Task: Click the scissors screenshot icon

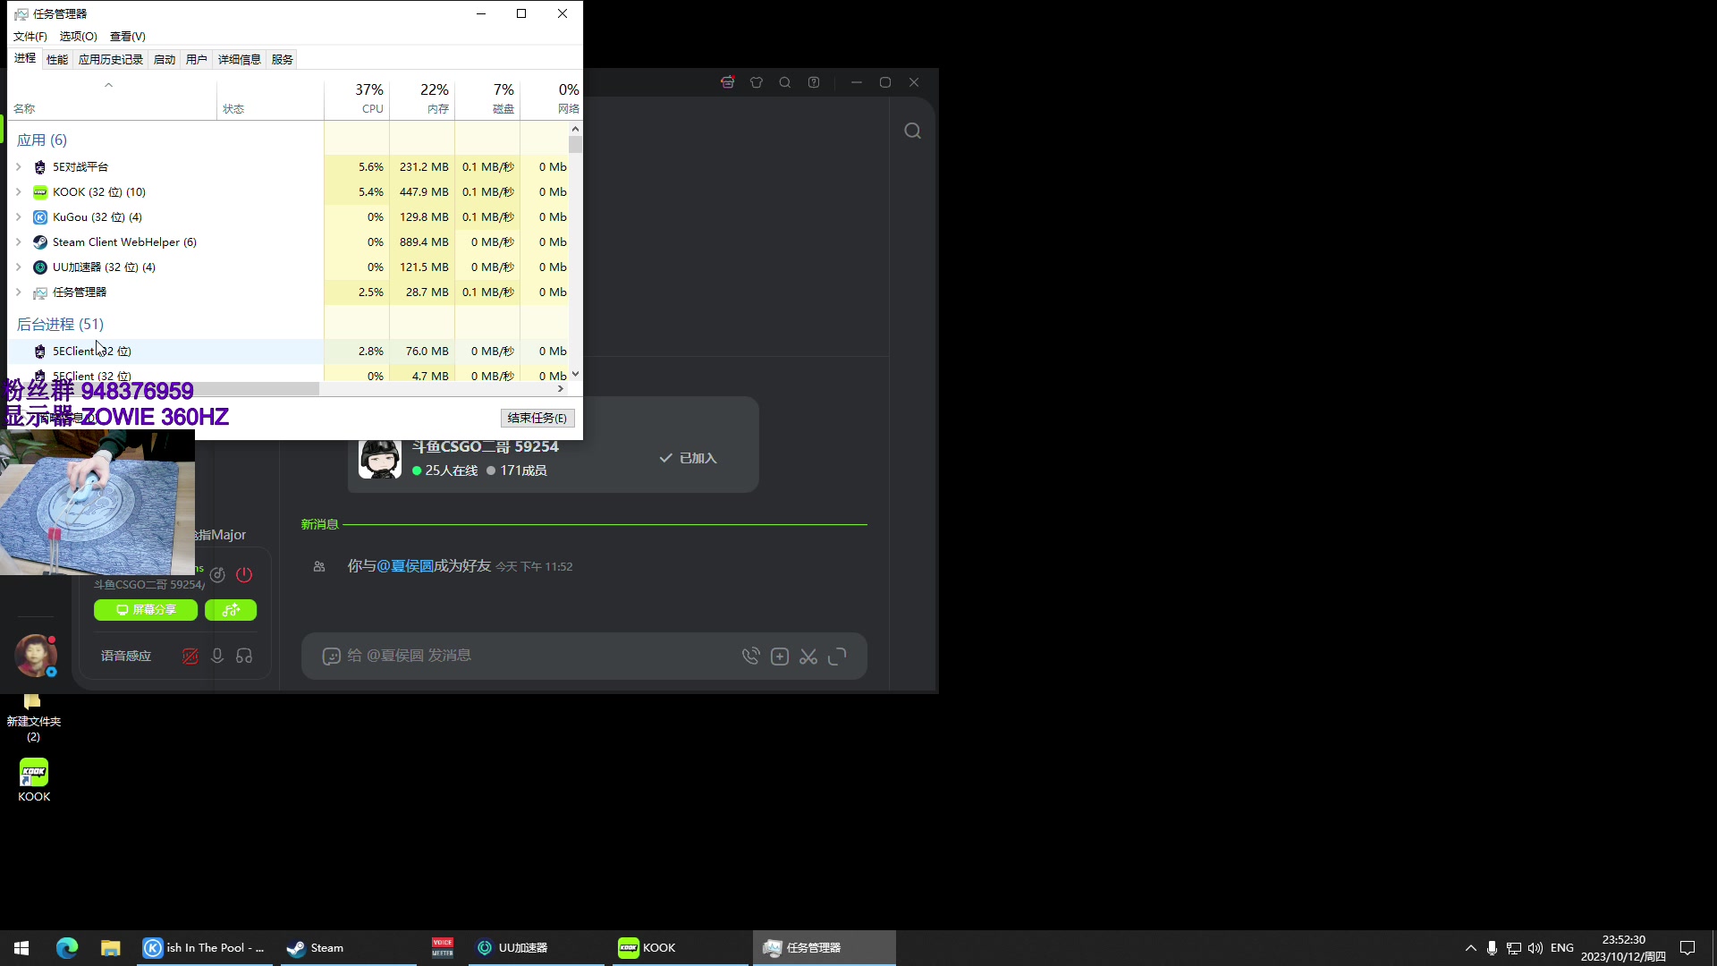Action: click(808, 657)
